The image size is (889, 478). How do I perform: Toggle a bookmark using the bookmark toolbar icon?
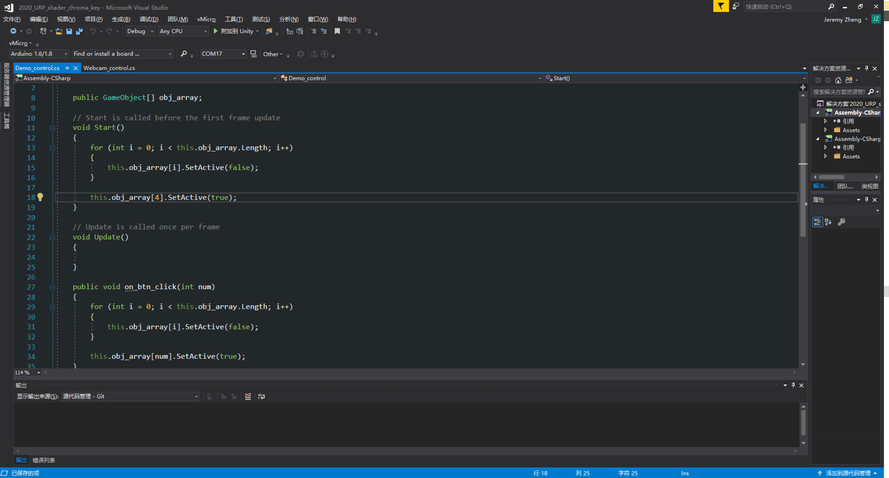(337, 31)
